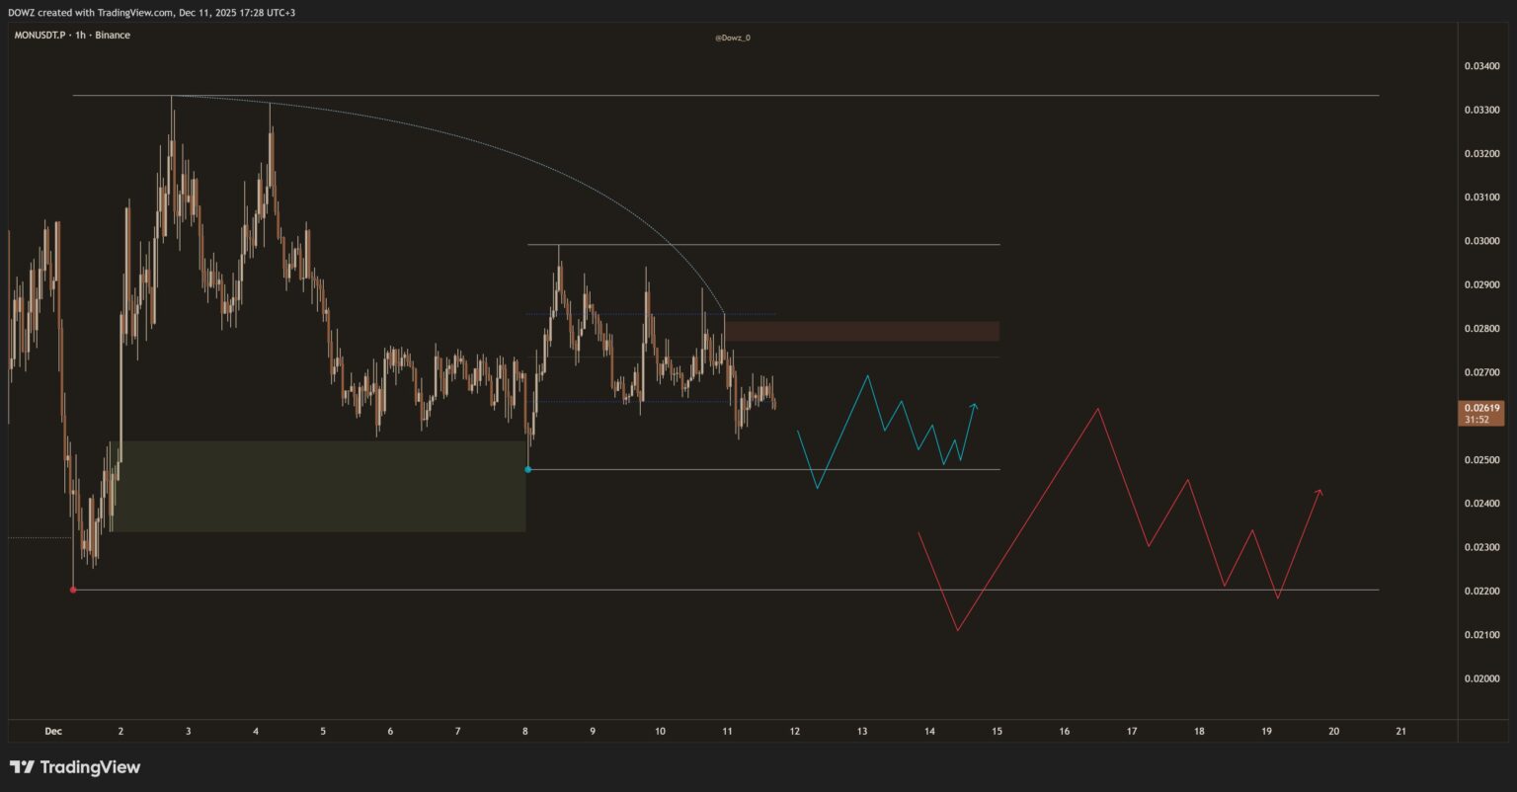Click the chart header caption mentioning TradingView.com

[151, 12]
